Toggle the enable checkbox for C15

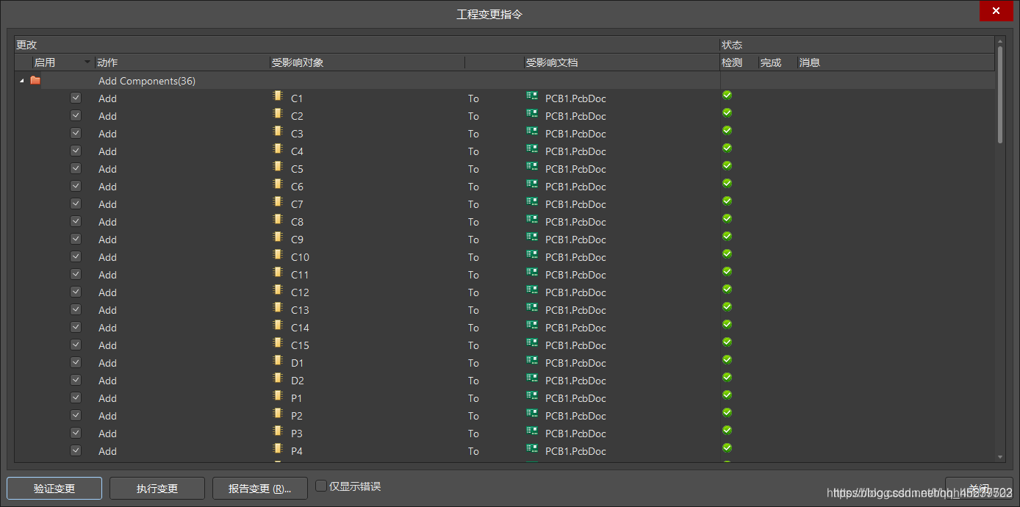coord(76,345)
